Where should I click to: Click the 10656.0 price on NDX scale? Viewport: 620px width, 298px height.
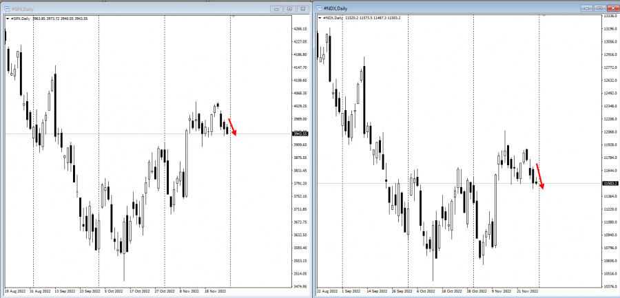tap(611, 261)
